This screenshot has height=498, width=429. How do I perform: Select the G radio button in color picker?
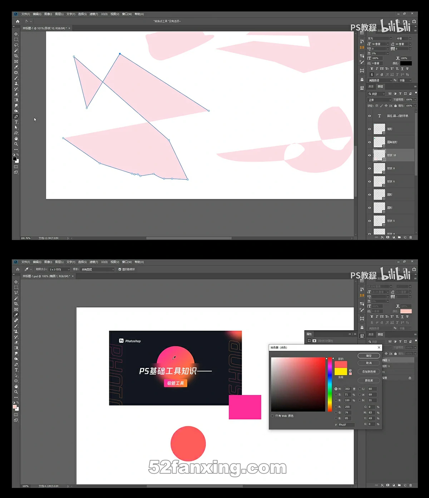coord(336,412)
